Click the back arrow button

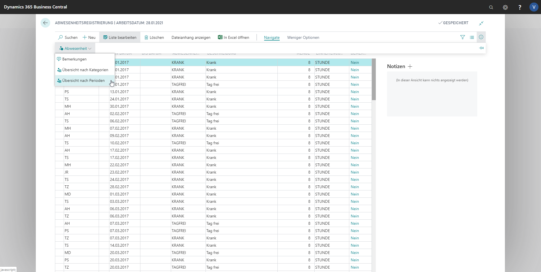pyautogui.click(x=45, y=23)
